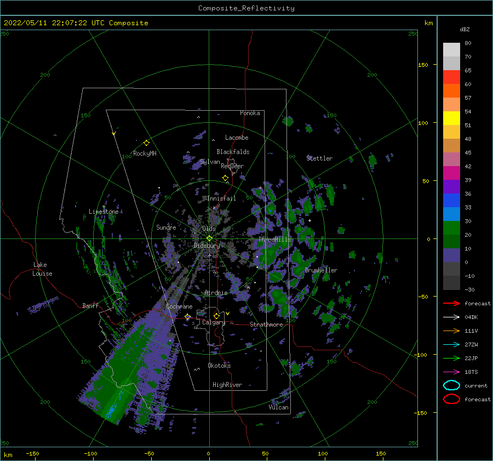
Task: Click the white 04DK arrow icon
Action: [x=451, y=317]
